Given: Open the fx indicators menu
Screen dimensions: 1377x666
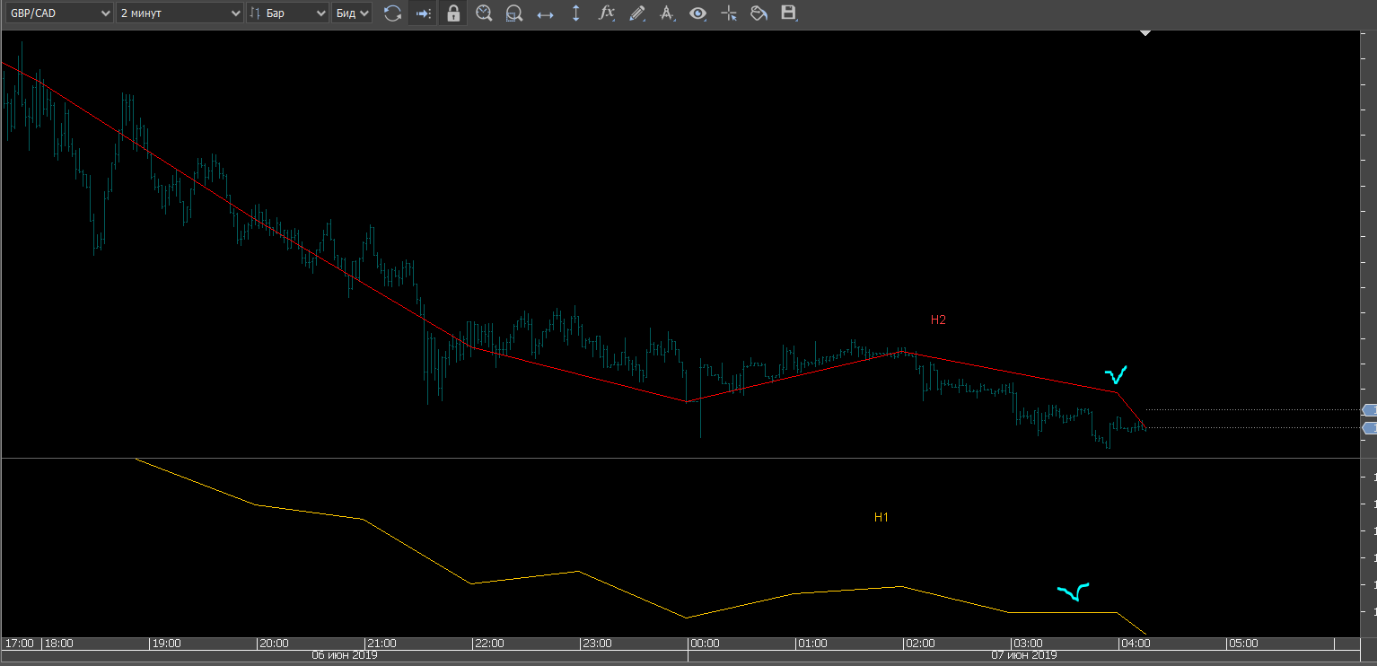Looking at the screenshot, I should click(607, 13).
